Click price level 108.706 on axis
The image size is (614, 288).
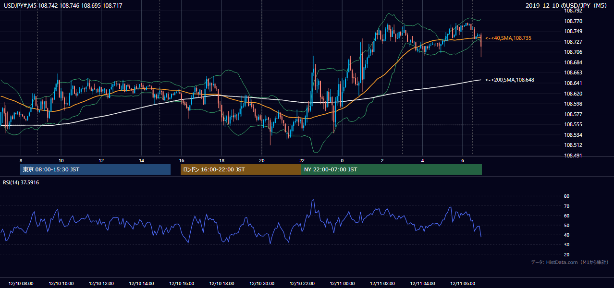click(x=573, y=52)
